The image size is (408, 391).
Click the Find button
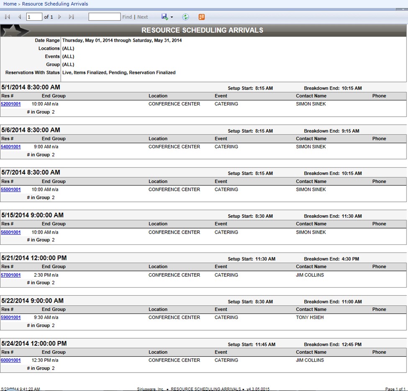click(127, 17)
